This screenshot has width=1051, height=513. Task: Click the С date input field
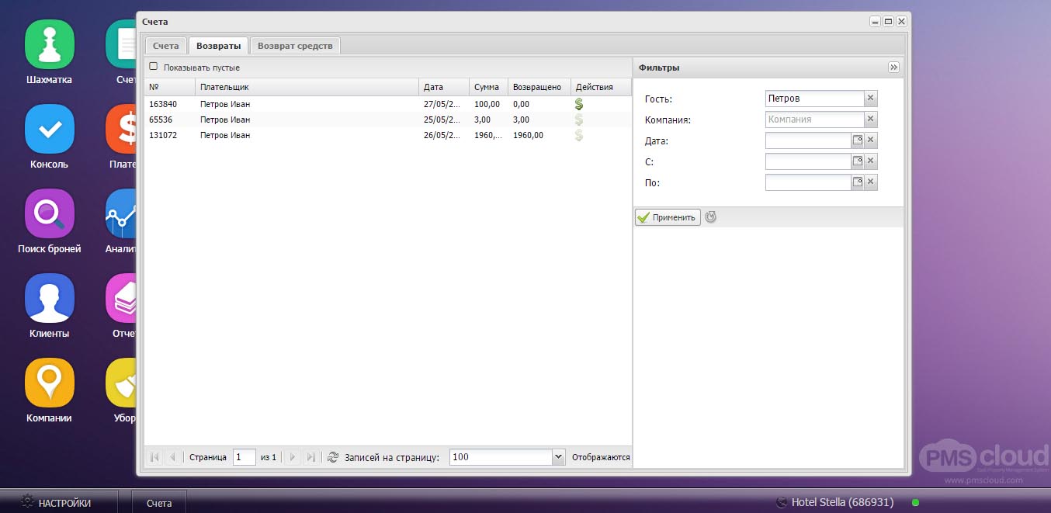pyautogui.click(x=808, y=161)
